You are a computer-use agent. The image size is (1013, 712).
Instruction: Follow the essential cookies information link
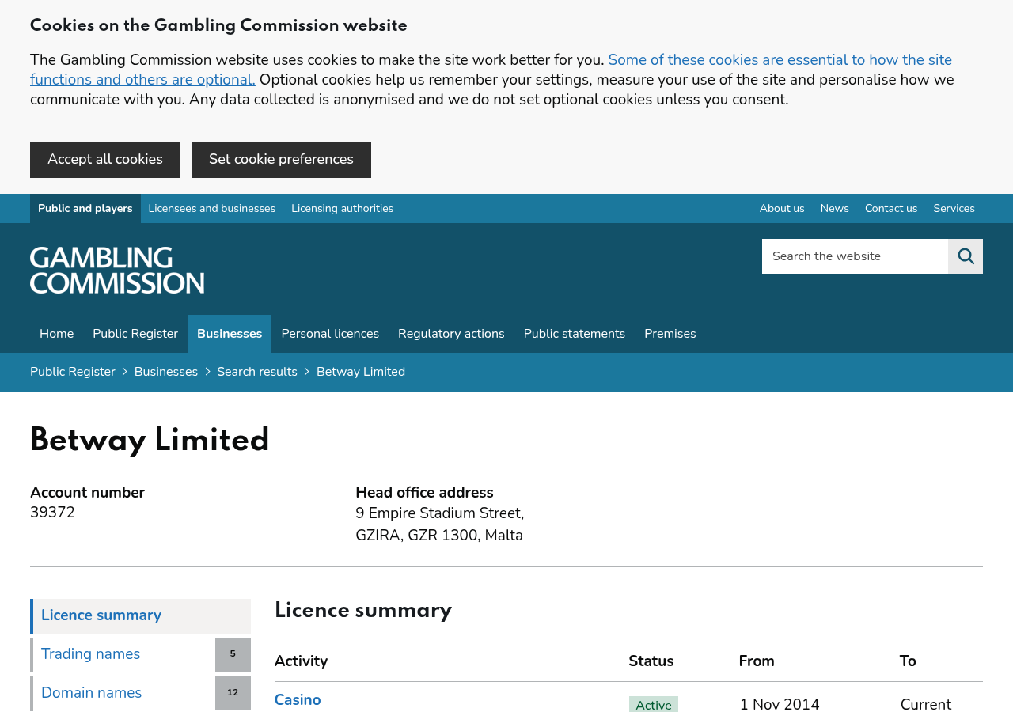tap(491, 70)
